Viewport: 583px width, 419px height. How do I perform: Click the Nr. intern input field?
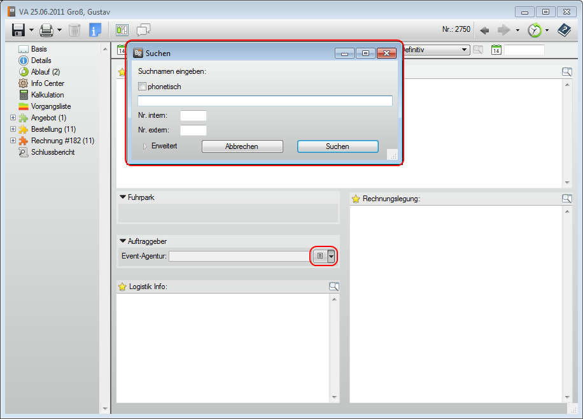pyautogui.click(x=193, y=115)
